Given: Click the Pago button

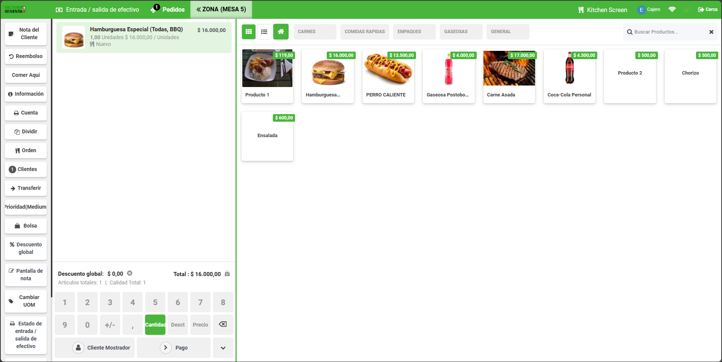Looking at the screenshot, I should [174, 348].
